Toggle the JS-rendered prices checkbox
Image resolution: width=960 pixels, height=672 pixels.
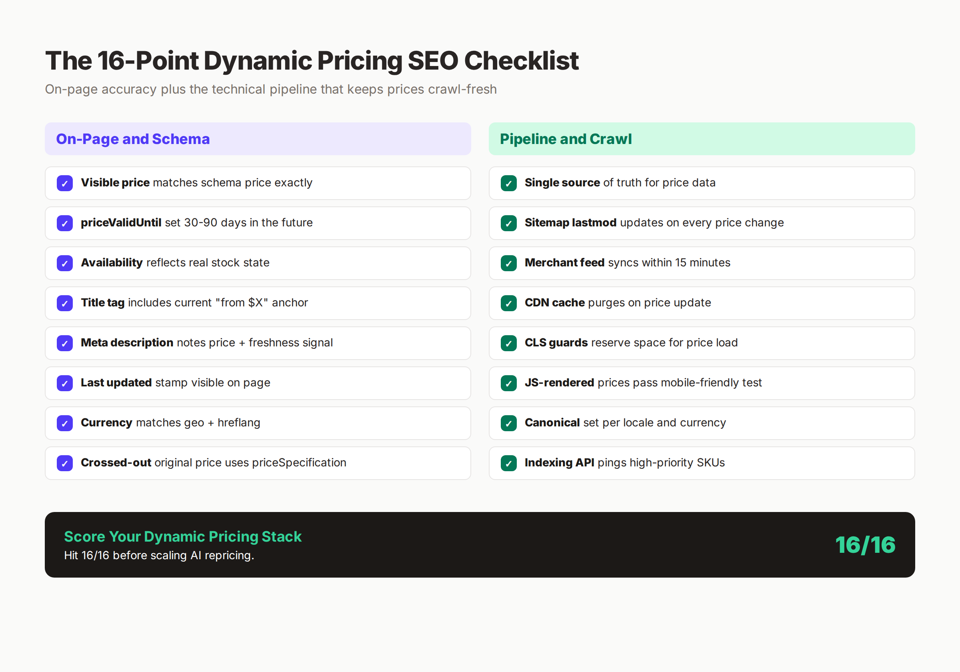(x=508, y=383)
